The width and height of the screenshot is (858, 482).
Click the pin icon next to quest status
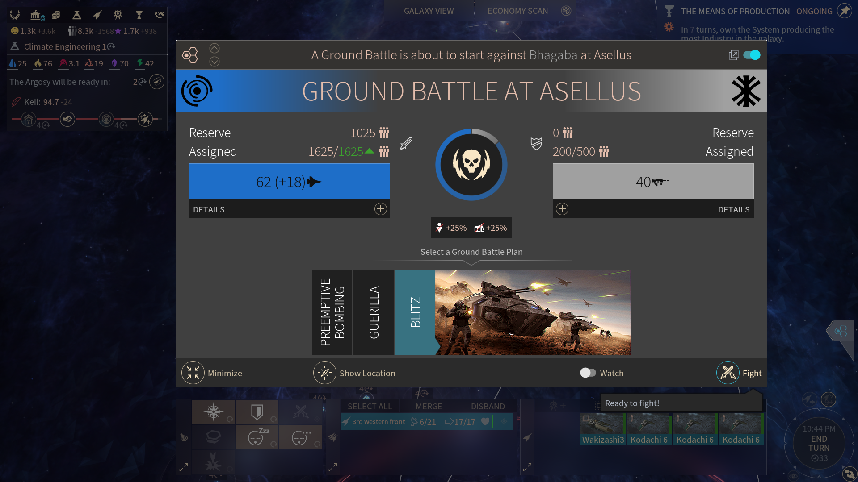(x=844, y=11)
